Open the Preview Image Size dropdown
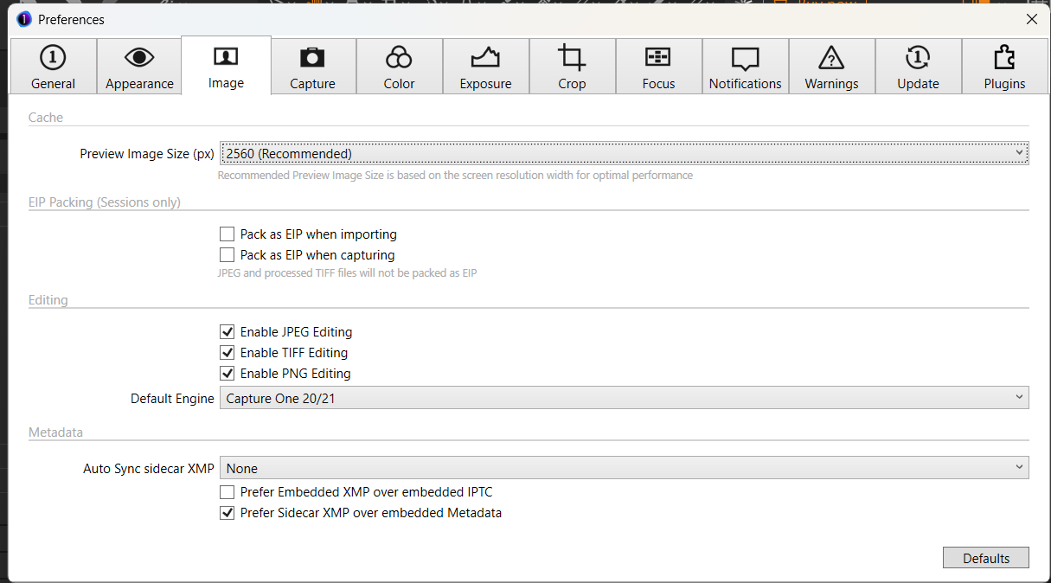The height and width of the screenshot is (583, 1051). pyautogui.click(x=624, y=154)
